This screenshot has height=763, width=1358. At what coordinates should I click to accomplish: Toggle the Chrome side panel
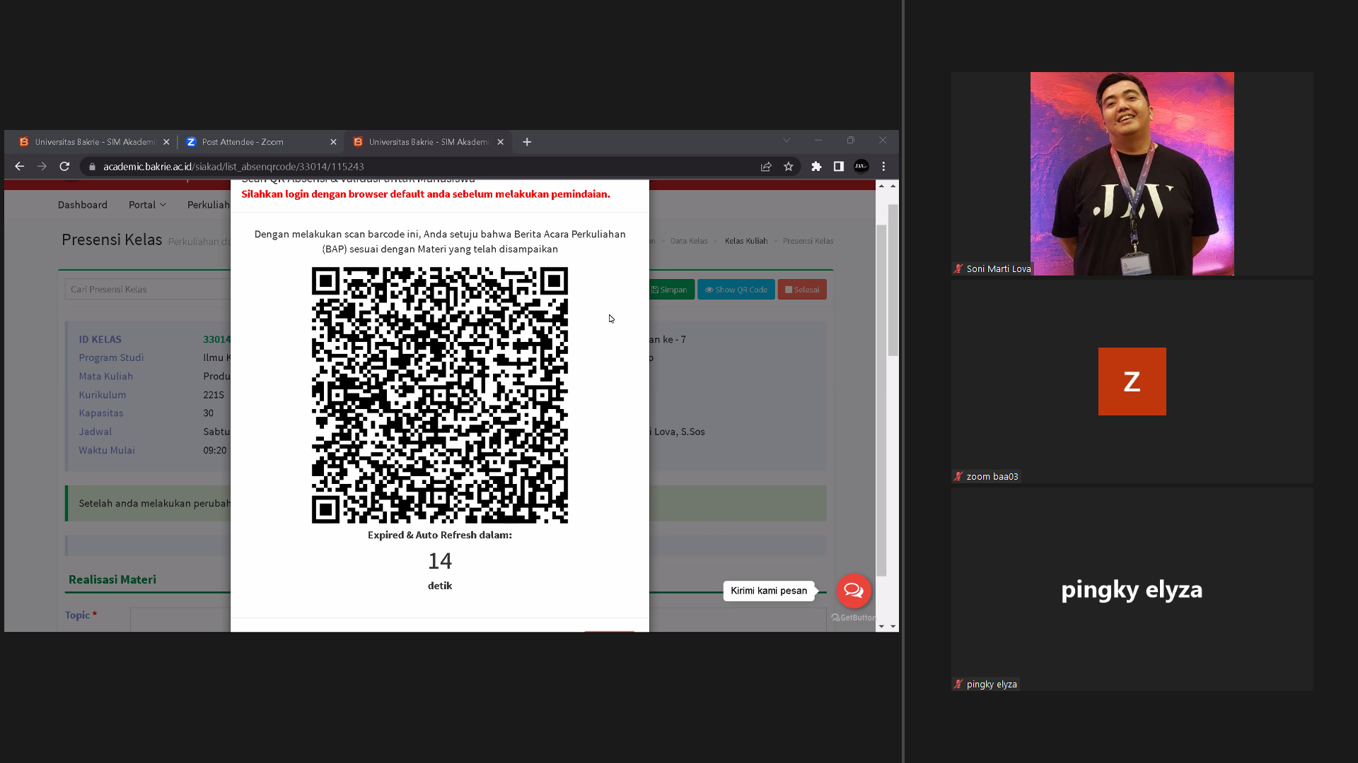pyautogui.click(x=838, y=167)
